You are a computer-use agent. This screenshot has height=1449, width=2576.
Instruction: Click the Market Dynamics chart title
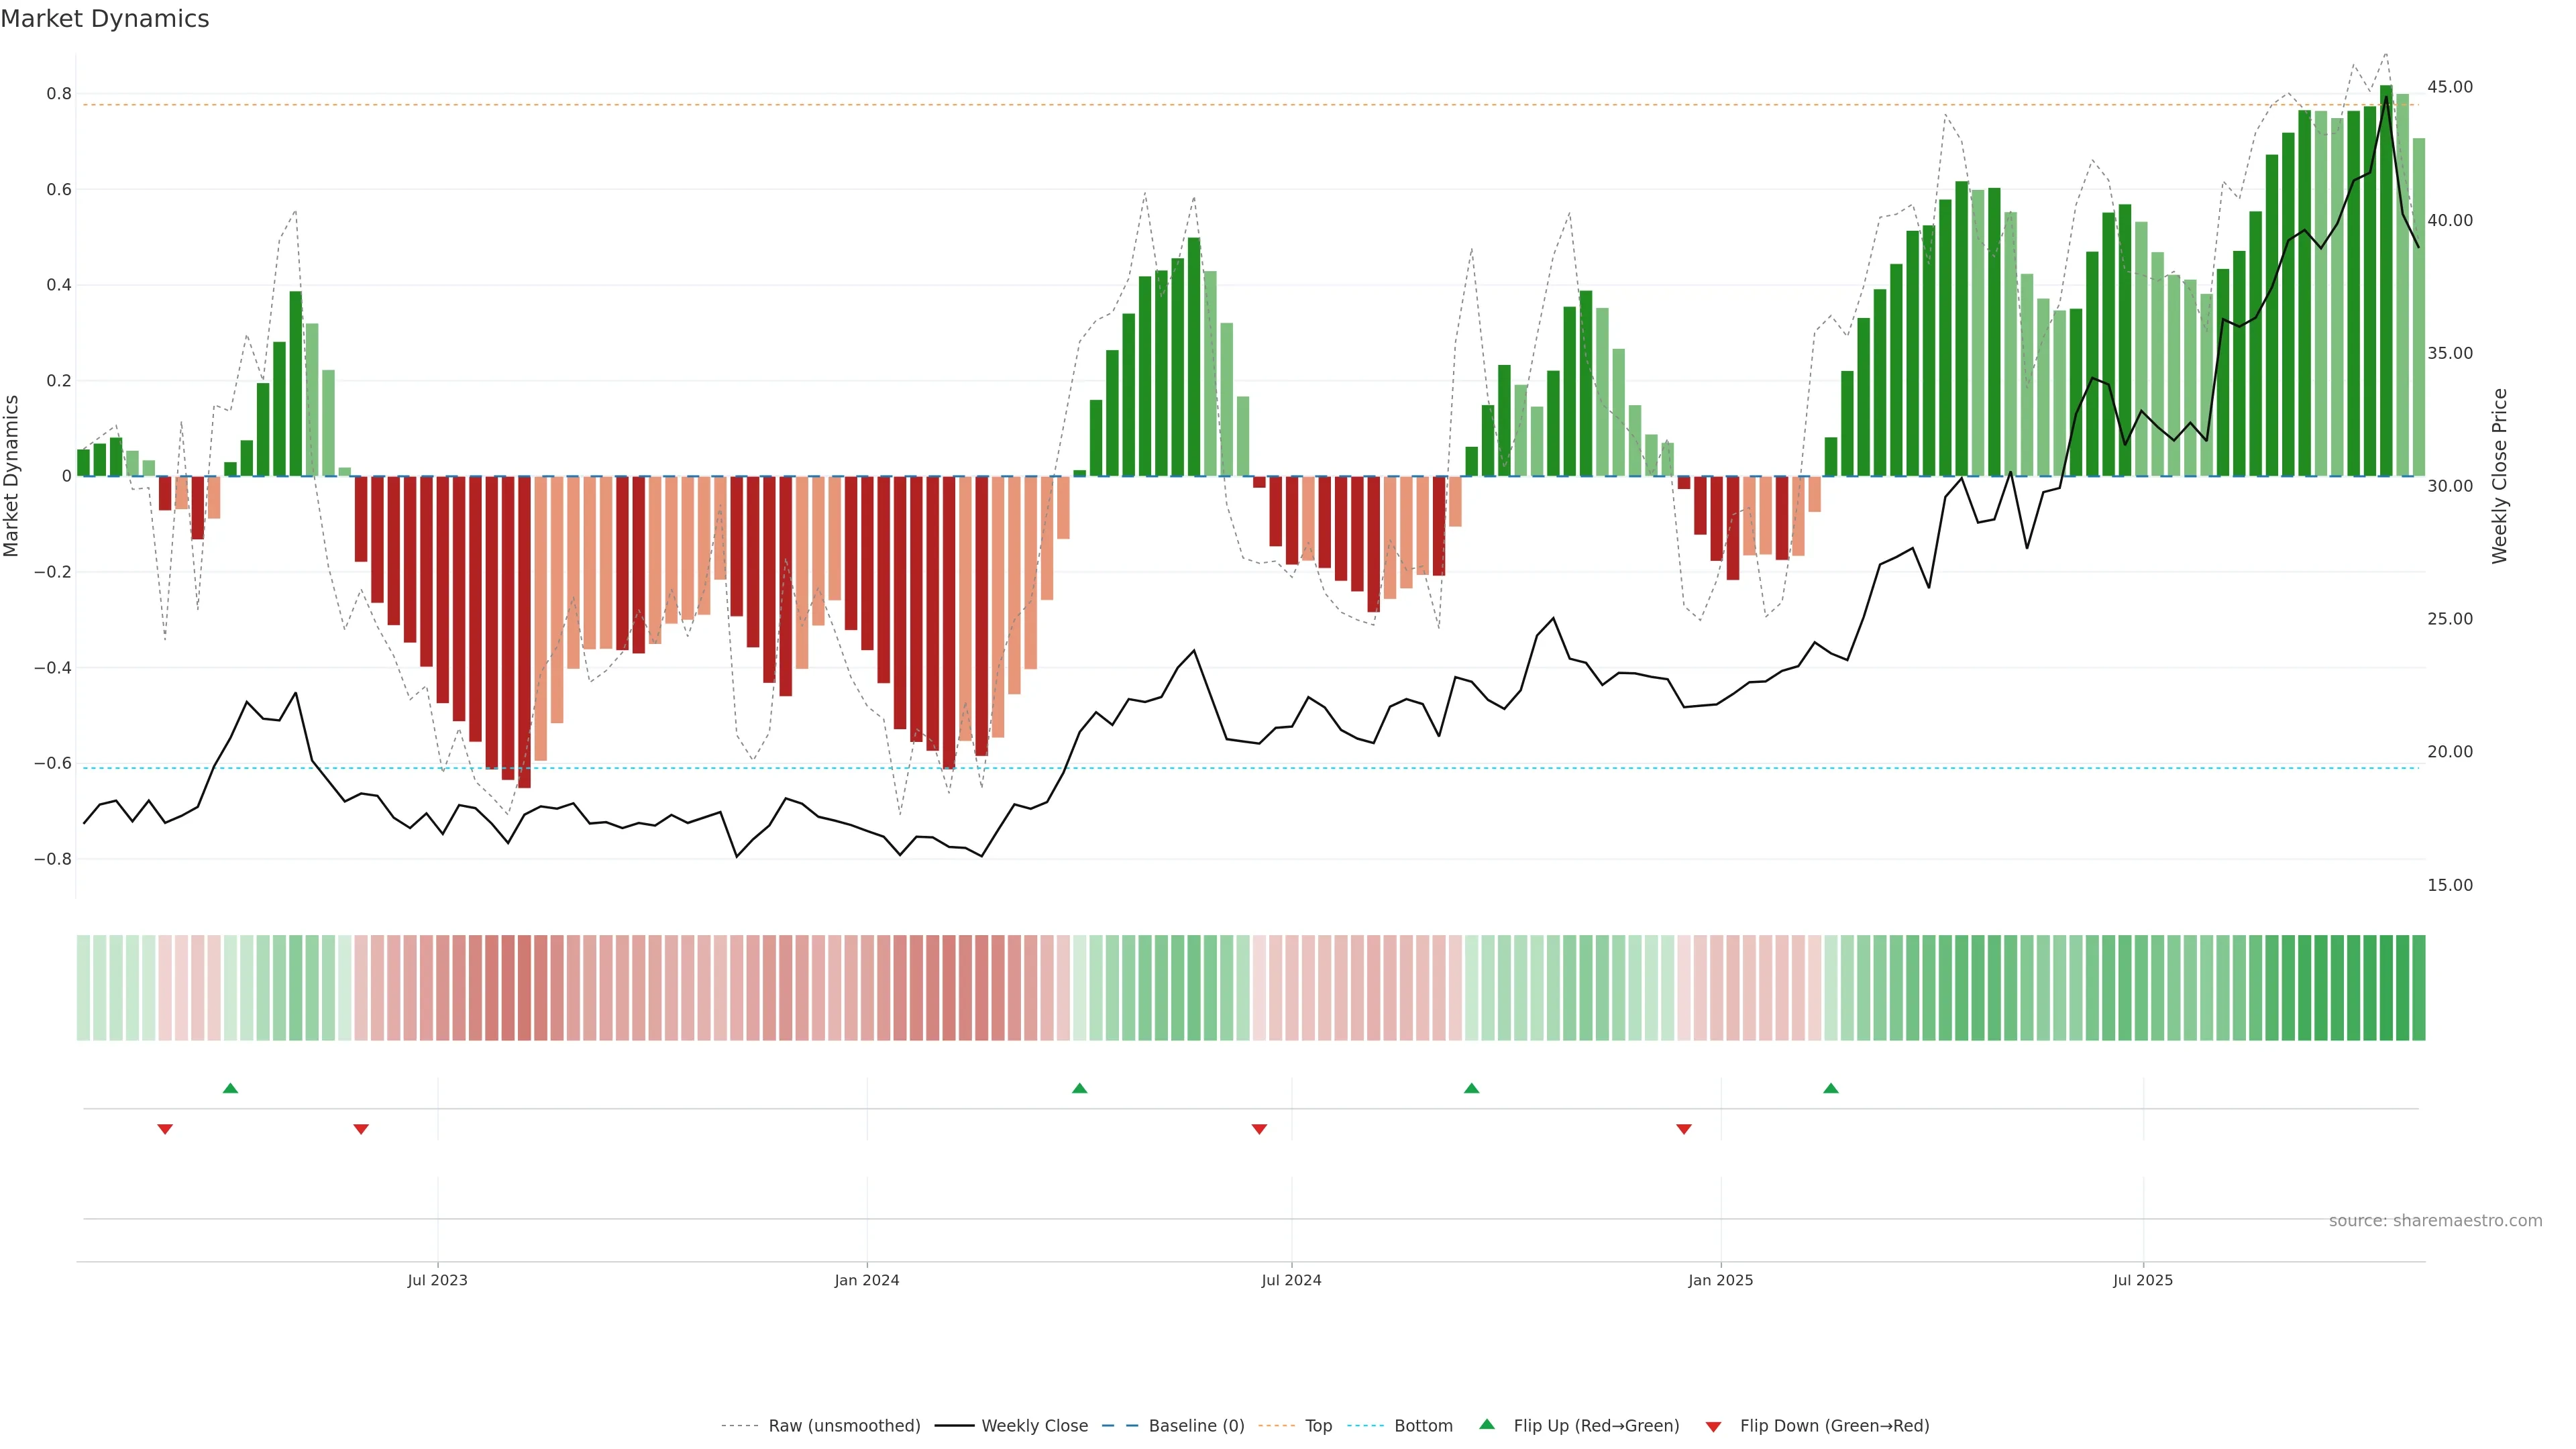coord(105,19)
